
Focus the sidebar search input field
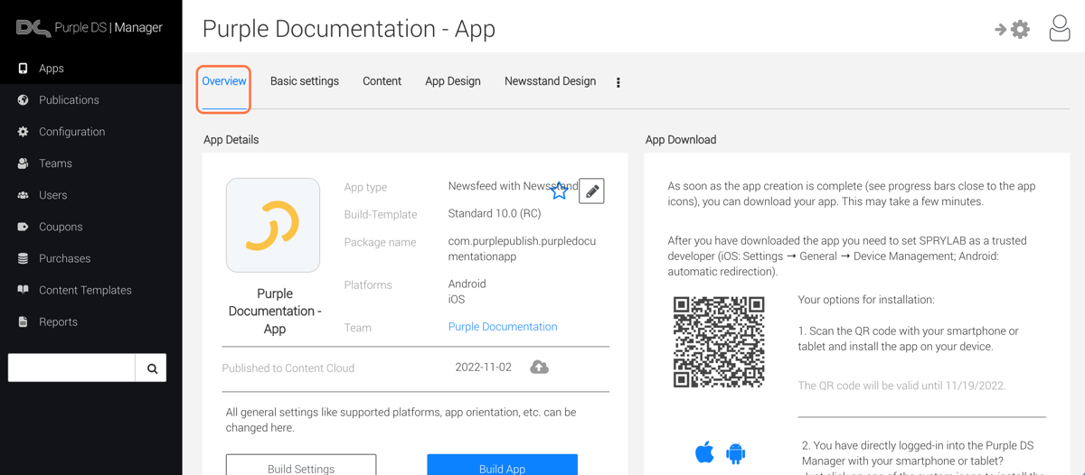click(71, 368)
